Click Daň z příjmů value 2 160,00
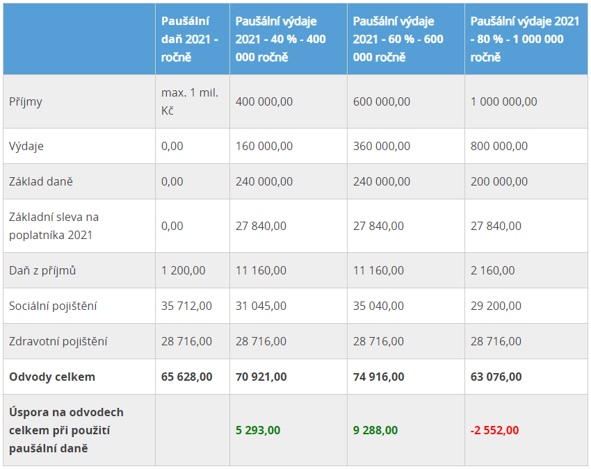 tap(492, 270)
